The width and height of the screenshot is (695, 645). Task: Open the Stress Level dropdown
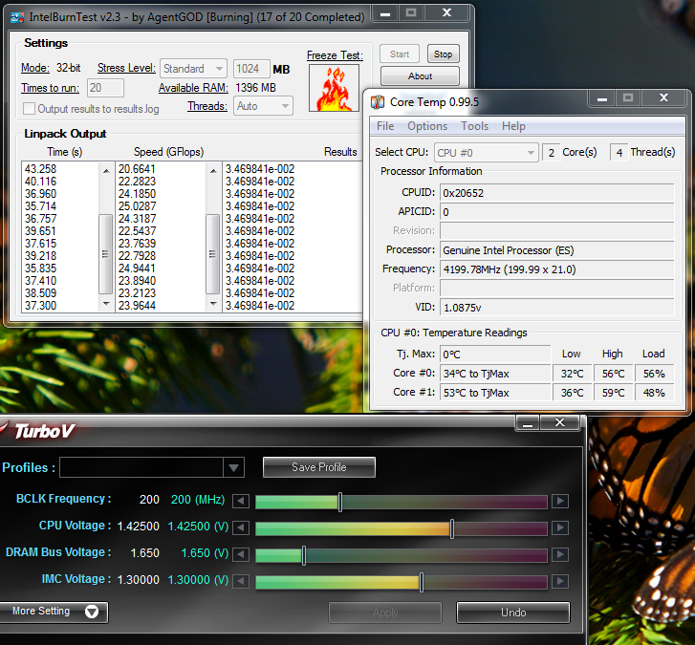click(x=194, y=69)
